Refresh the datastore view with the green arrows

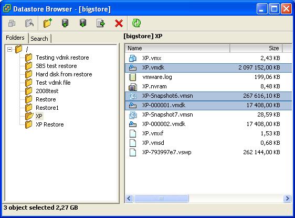pyautogui.click(x=136, y=23)
